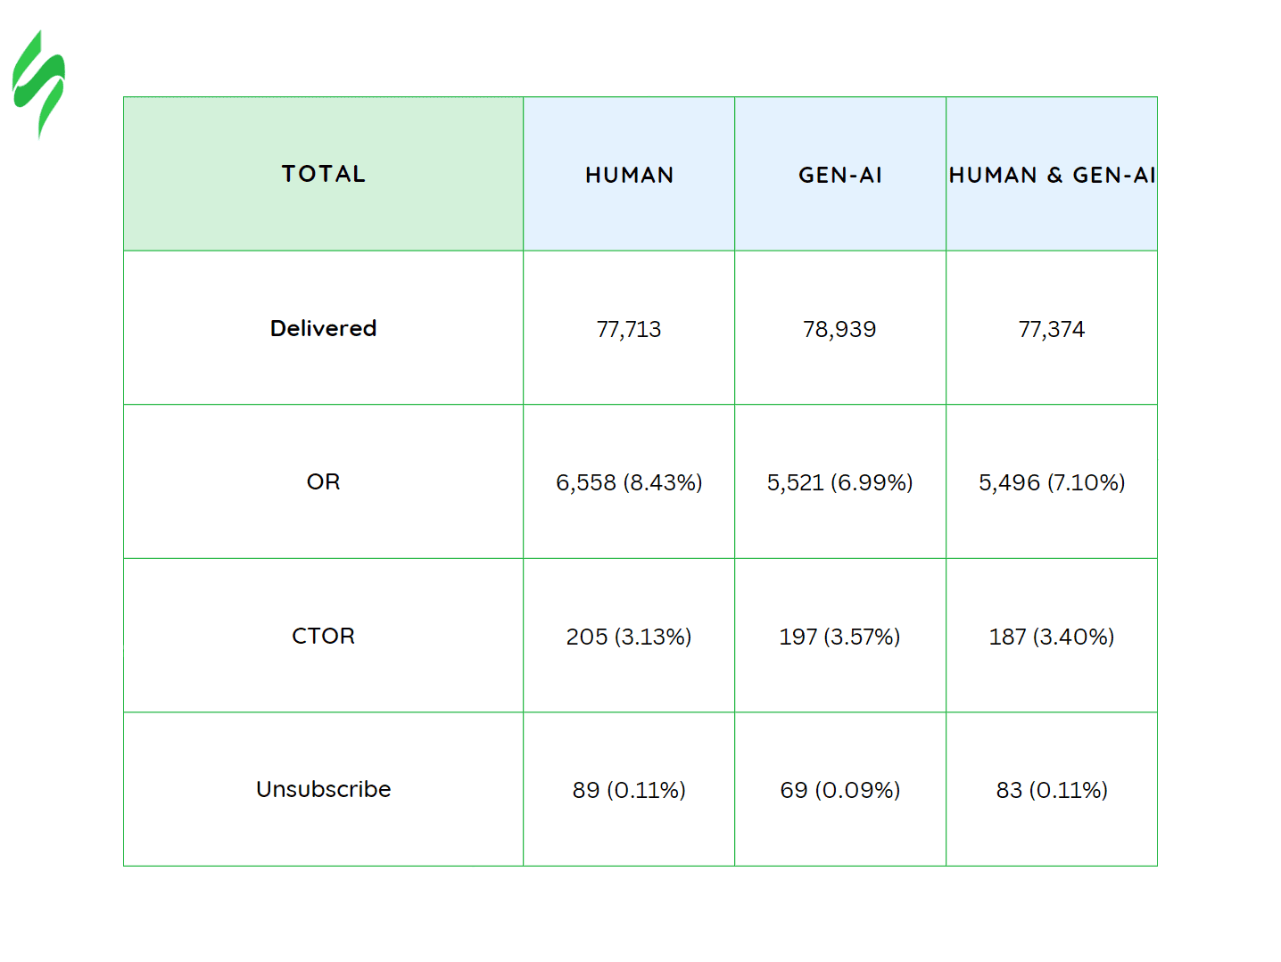
Task: Click the 5,496 (7.10%) cell
Action: (1052, 483)
